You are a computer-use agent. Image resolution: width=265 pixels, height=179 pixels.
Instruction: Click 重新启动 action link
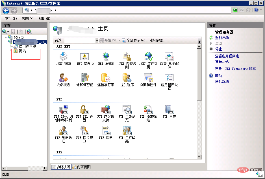[x=222, y=38]
